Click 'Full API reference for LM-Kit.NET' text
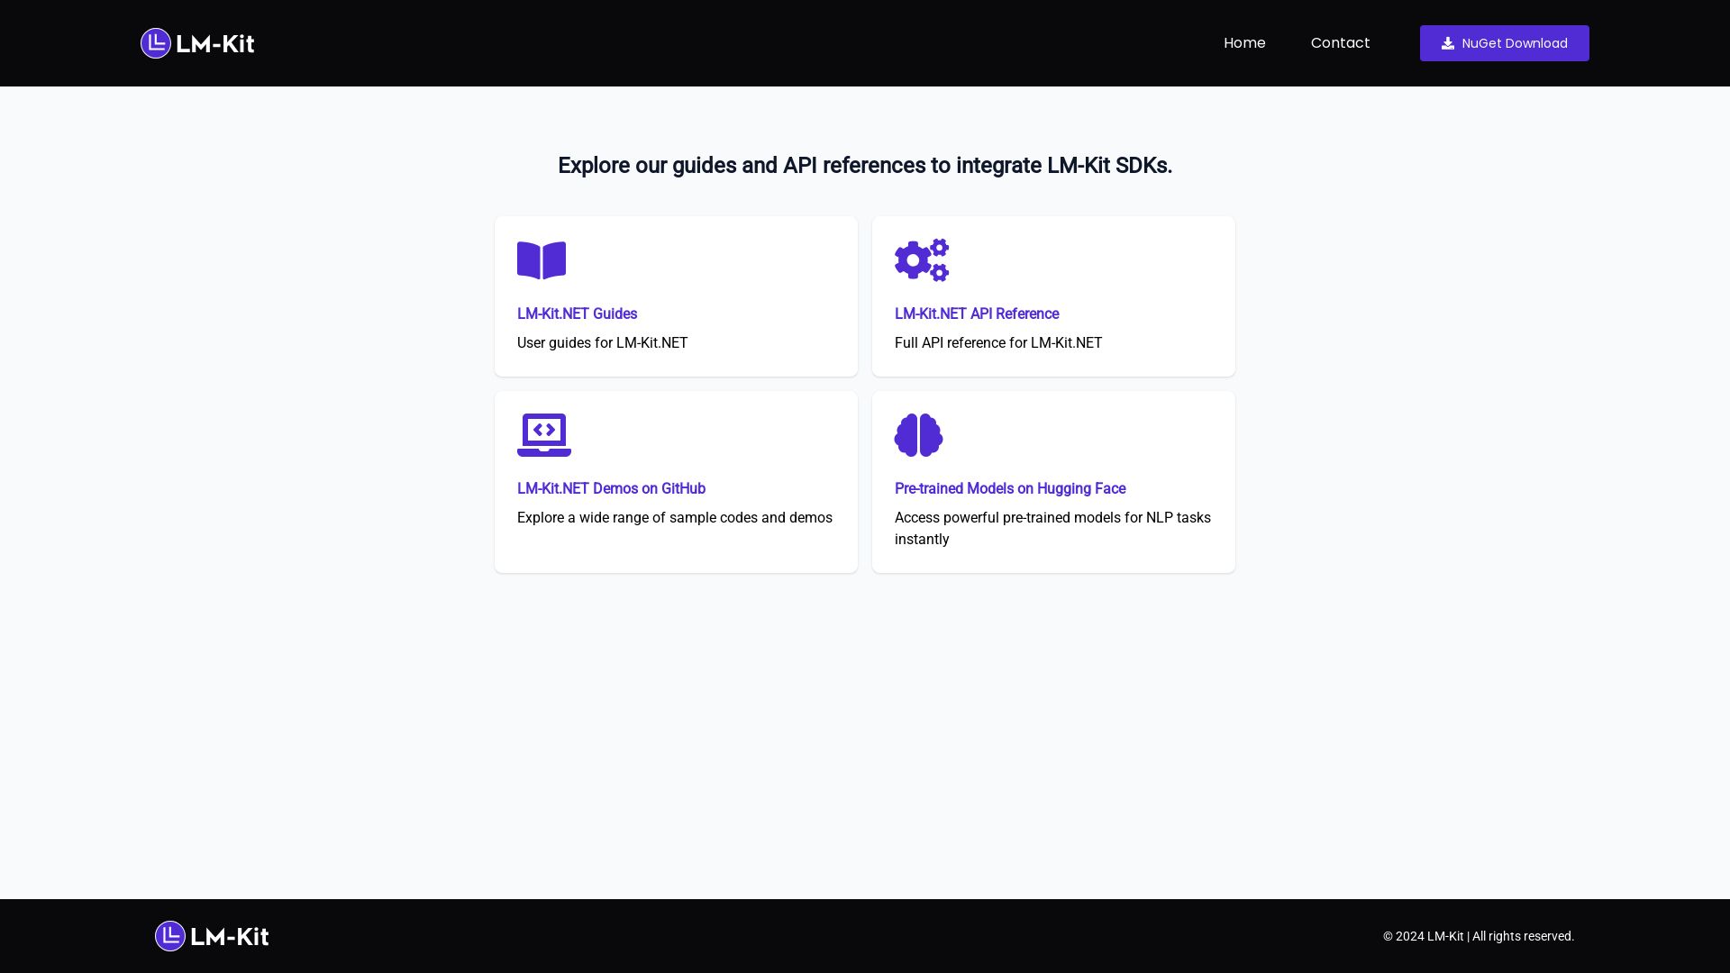Screen dimensions: 1730x973 (x=998, y=342)
